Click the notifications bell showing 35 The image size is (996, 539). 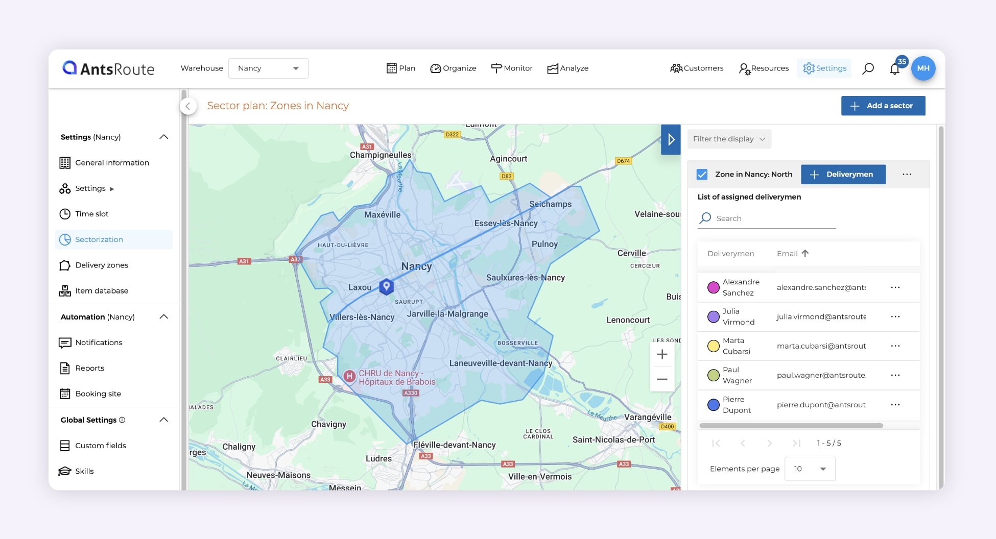pyautogui.click(x=895, y=68)
